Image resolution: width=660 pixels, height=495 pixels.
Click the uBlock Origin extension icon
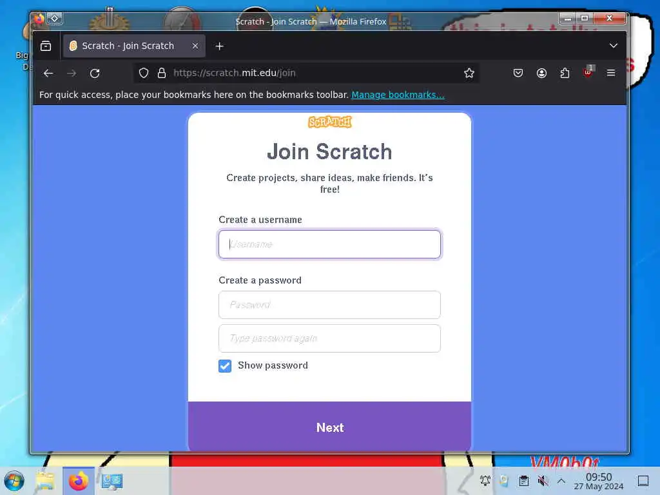[x=588, y=72]
